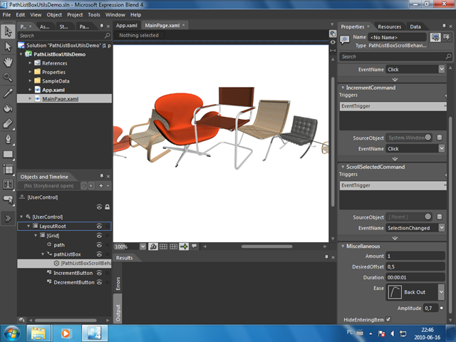Screen dimensions: 456x342
Task: Select the Zoom magnifier tool
Action: pyautogui.click(x=8, y=77)
